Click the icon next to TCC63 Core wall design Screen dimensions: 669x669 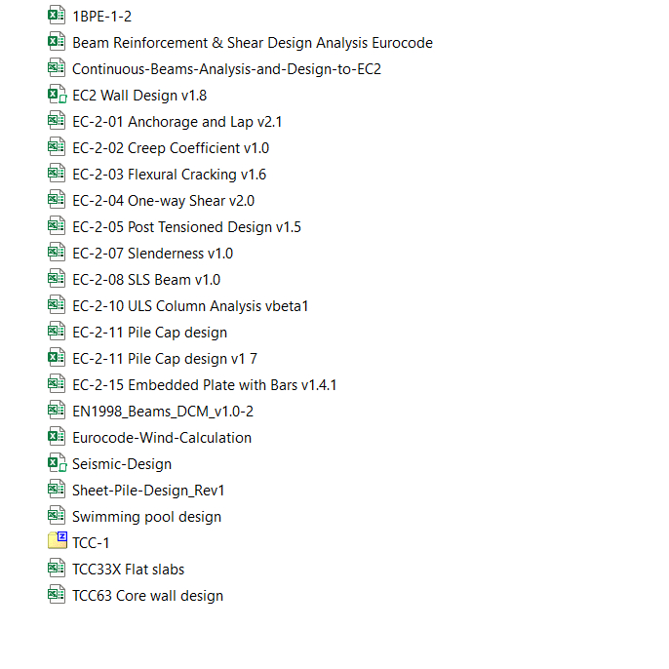(x=58, y=595)
